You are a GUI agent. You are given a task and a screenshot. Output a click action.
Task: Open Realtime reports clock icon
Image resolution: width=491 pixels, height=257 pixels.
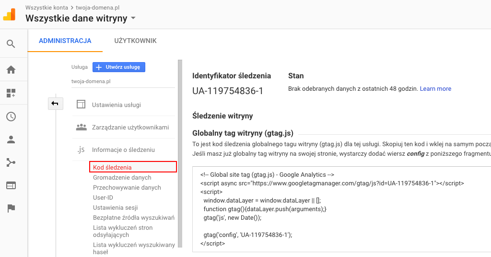[x=11, y=117]
